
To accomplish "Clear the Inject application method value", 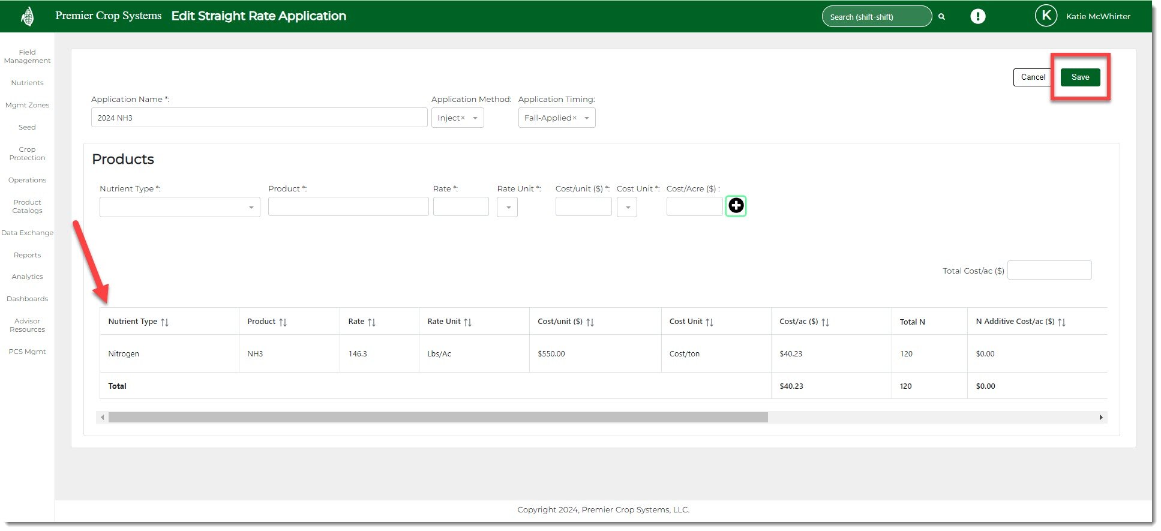I will (463, 118).
